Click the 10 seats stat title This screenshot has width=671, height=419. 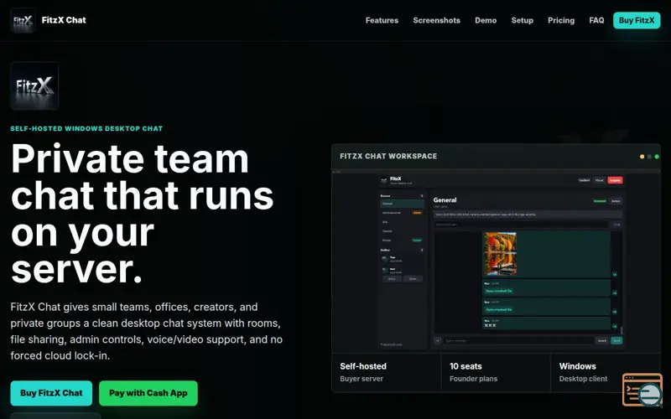point(466,366)
